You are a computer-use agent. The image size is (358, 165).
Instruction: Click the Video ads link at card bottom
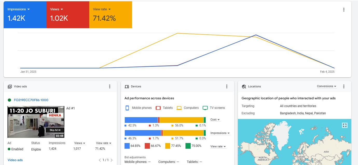tap(15, 160)
